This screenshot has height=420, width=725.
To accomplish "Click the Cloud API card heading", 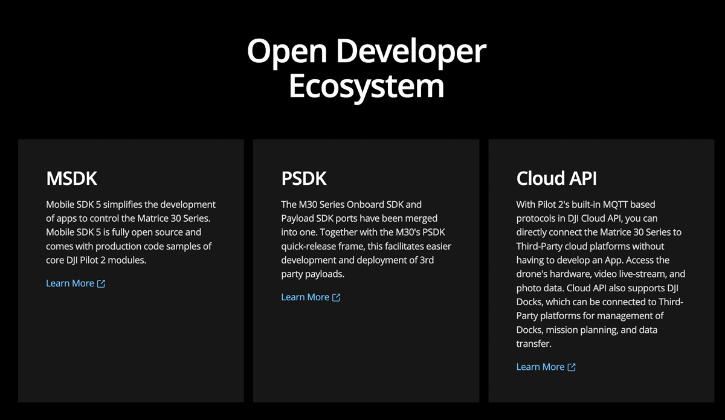I will [556, 178].
